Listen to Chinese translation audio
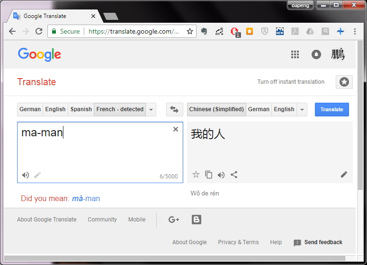Viewport: 367px width, 265px height. 221,175
